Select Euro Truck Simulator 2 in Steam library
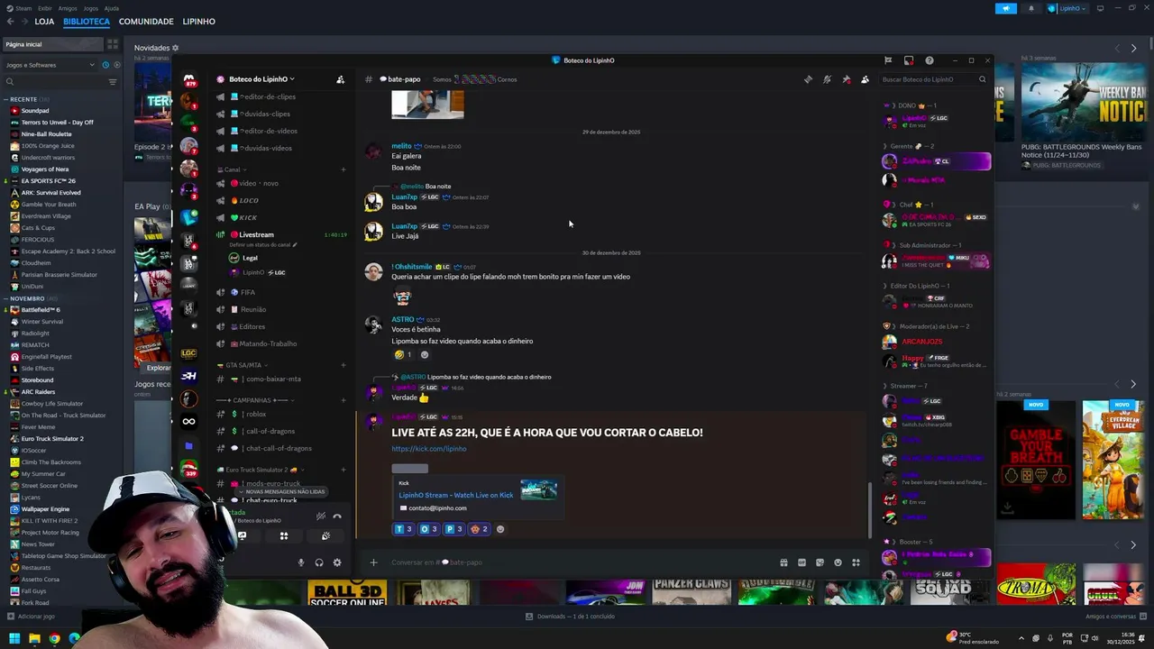The height and width of the screenshot is (649, 1154). 52,439
